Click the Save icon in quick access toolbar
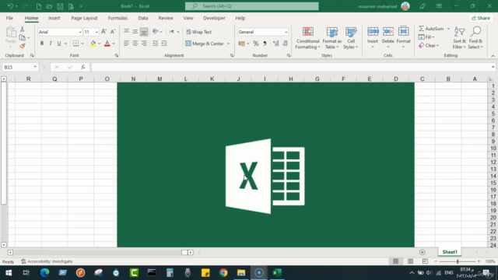Screen dimensions: 498x280 point(60,6)
